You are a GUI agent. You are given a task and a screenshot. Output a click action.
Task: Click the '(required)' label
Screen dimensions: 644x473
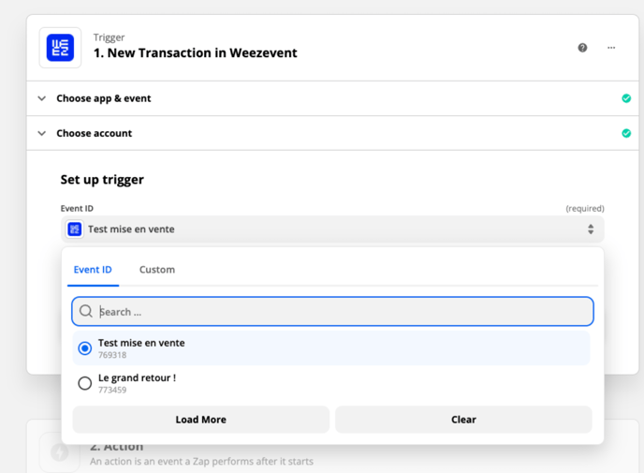[585, 208]
